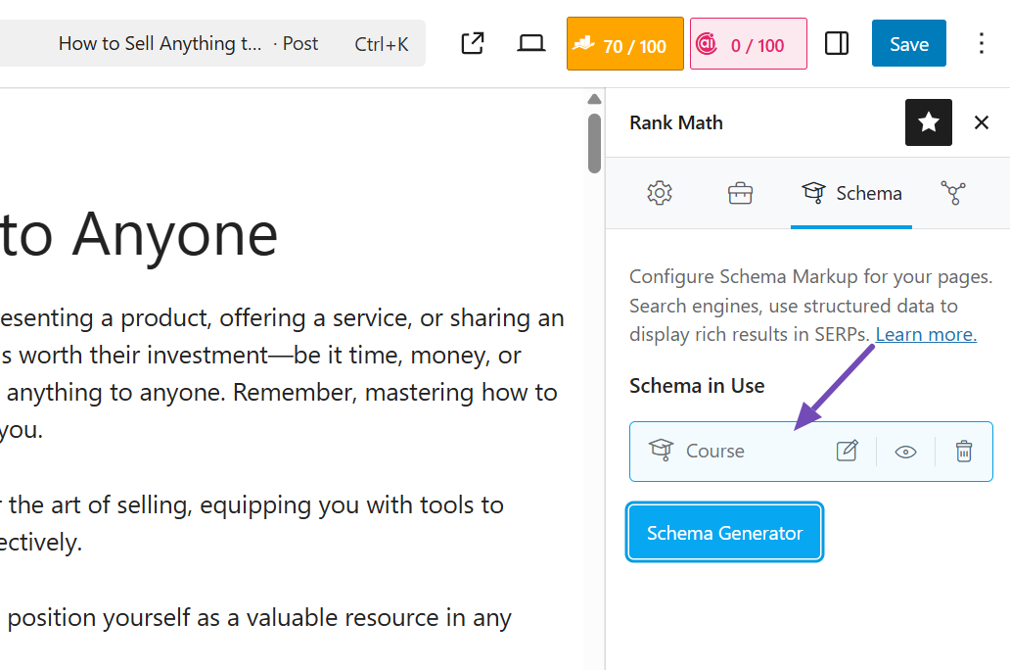Switch to the General gear tab
Image resolution: width=1010 pixels, height=670 pixels.
(x=660, y=193)
